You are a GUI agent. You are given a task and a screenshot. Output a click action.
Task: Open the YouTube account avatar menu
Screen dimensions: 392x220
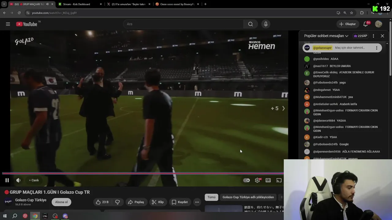point(379,24)
